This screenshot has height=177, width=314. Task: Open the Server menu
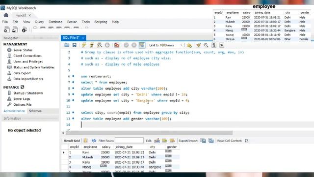tap(72, 22)
